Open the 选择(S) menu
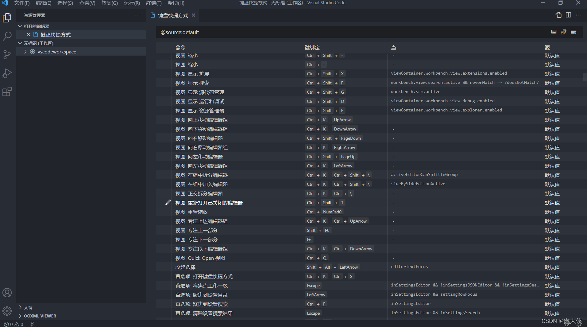The height and width of the screenshot is (327, 587). point(65,3)
